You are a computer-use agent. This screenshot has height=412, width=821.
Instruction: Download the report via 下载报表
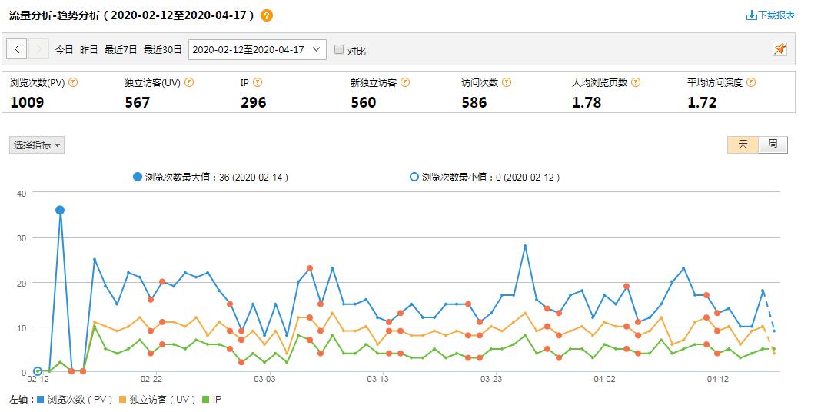click(770, 15)
